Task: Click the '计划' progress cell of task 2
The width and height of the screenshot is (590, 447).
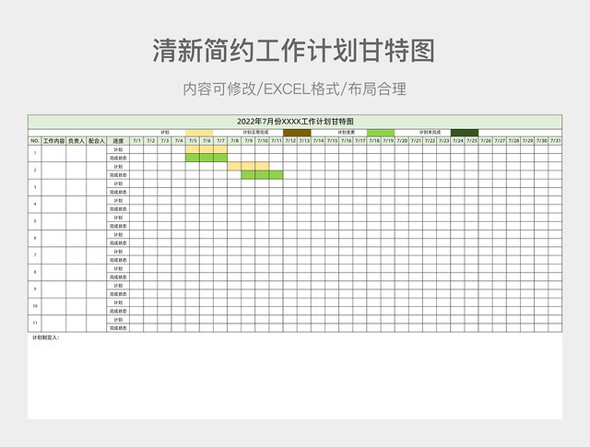Action: coord(118,166)
